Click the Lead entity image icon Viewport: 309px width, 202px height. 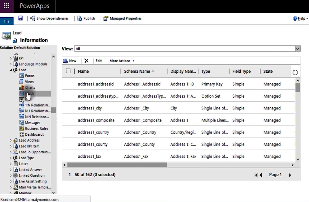click(6, 36)
